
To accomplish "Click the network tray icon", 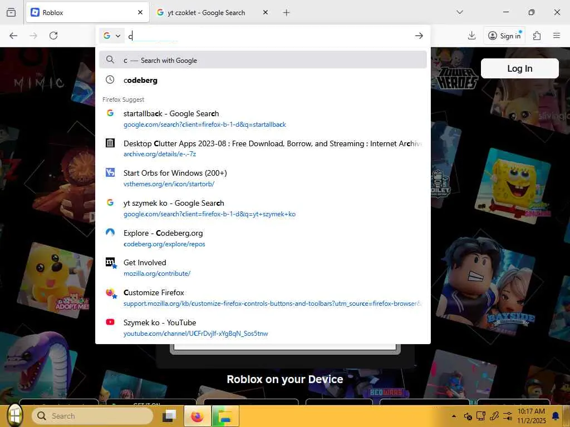I will 481,416.
